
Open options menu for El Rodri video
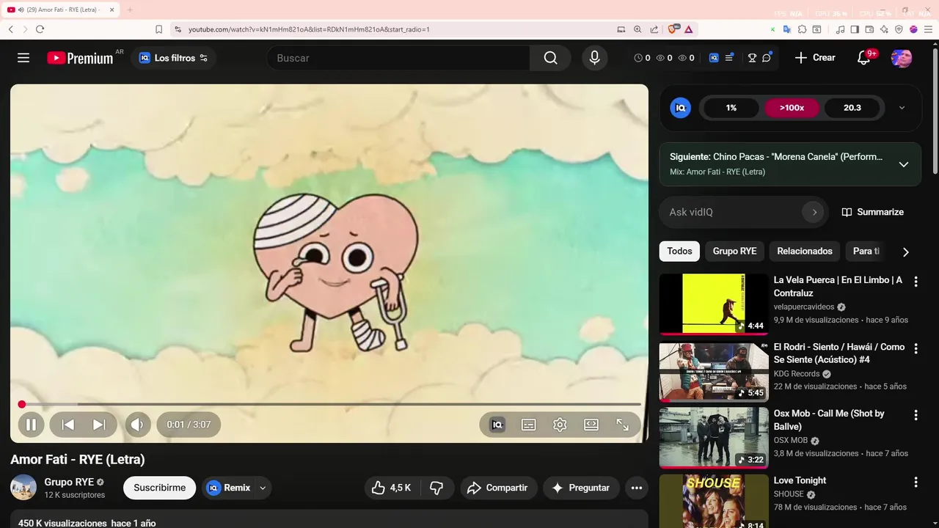(x=916, y=348)
